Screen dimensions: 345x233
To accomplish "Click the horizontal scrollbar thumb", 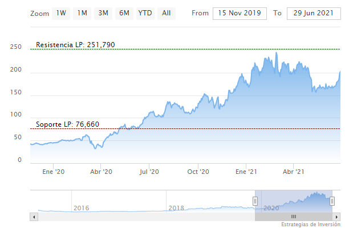I will point(294,217).
